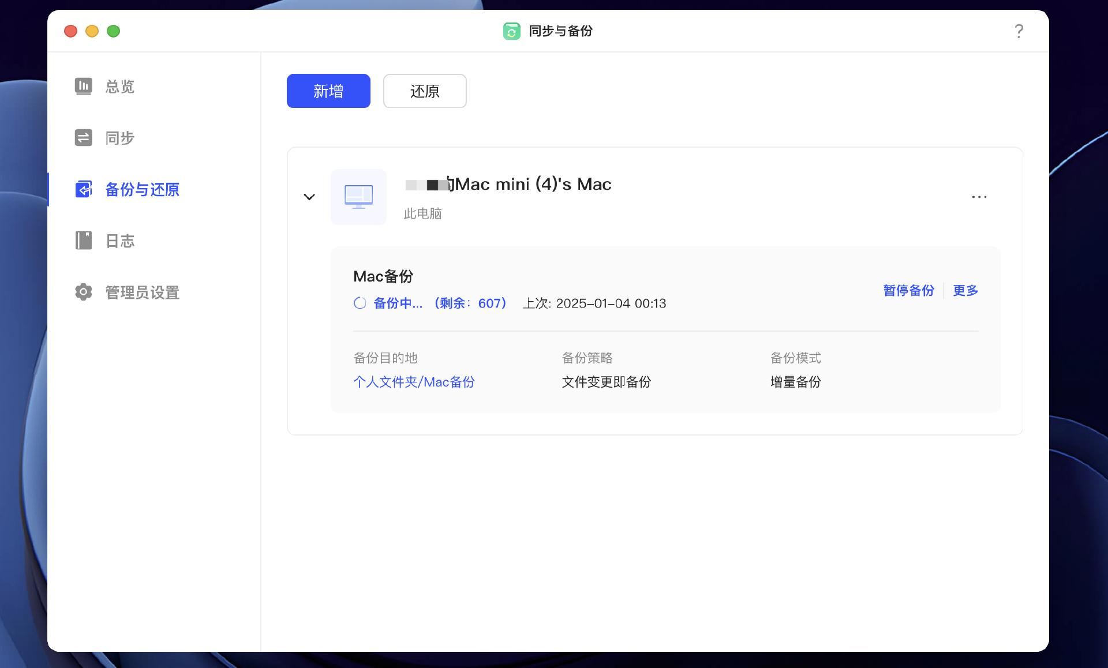
Task: Close window with the red button
Action: [x=70, y=31]
